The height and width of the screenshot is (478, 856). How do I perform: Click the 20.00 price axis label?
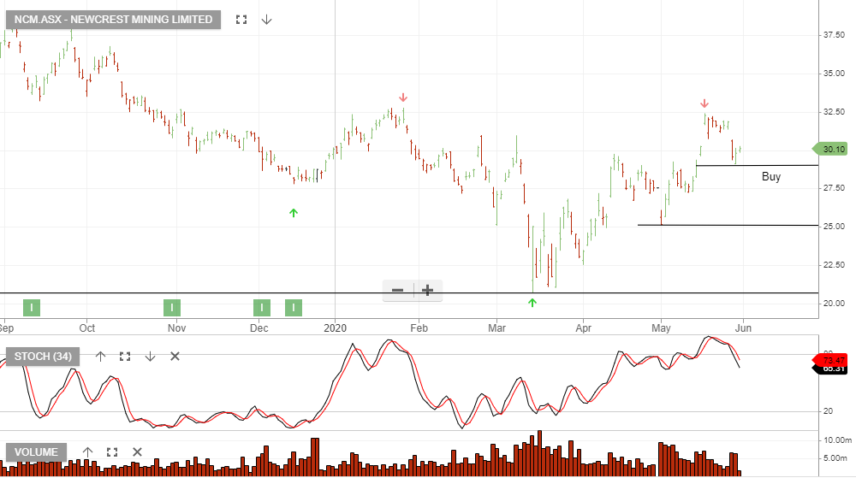click(x=834, y=303)
